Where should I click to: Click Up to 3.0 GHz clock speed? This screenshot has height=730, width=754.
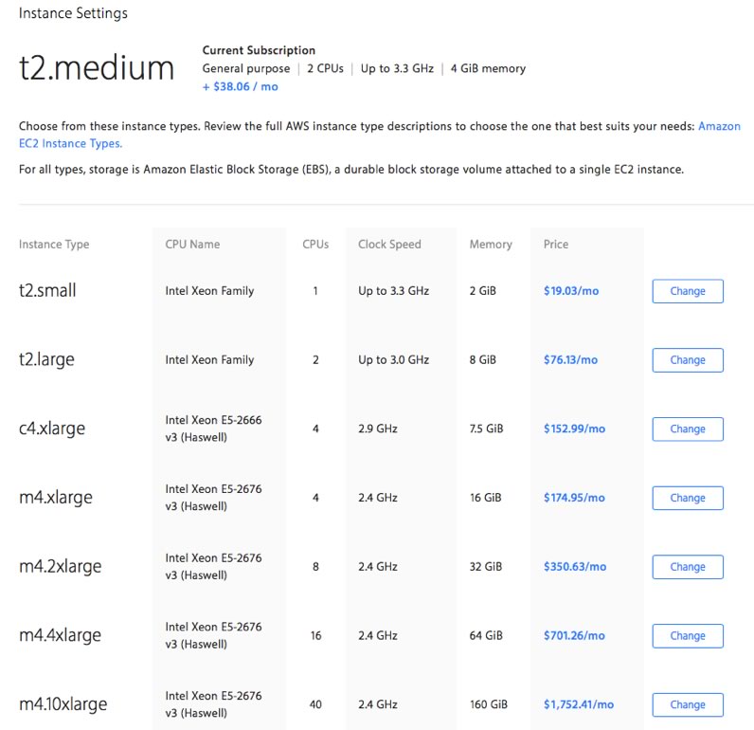pos(393,359)
